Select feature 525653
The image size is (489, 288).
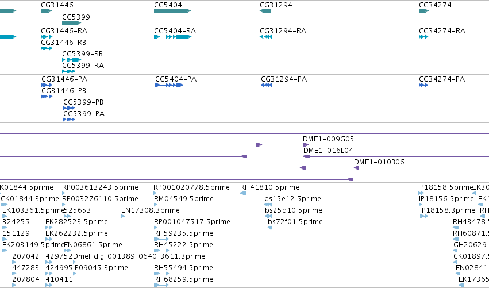point(77,210)
